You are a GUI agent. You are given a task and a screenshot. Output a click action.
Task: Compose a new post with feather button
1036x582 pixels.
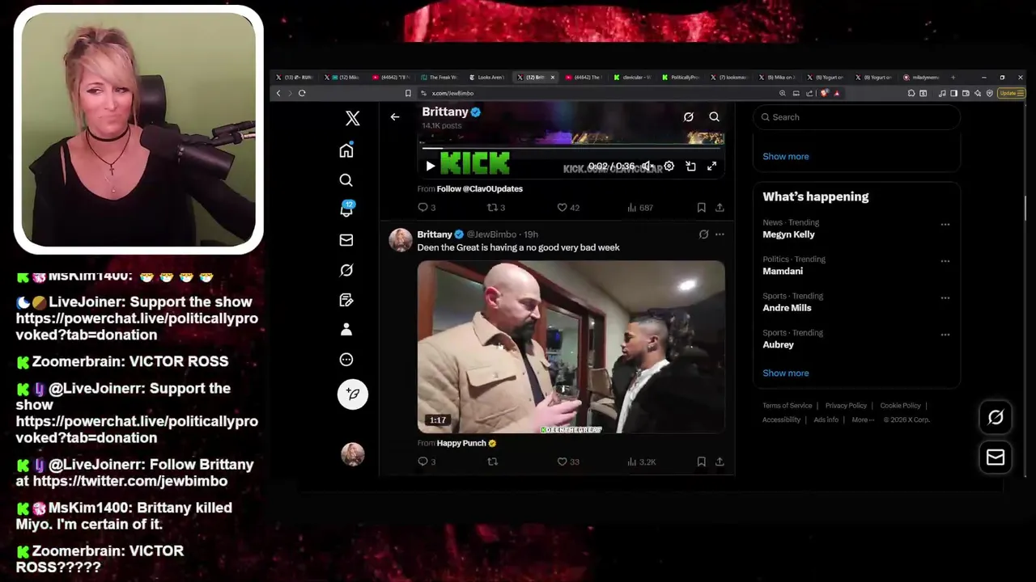[x=353, y=394]
